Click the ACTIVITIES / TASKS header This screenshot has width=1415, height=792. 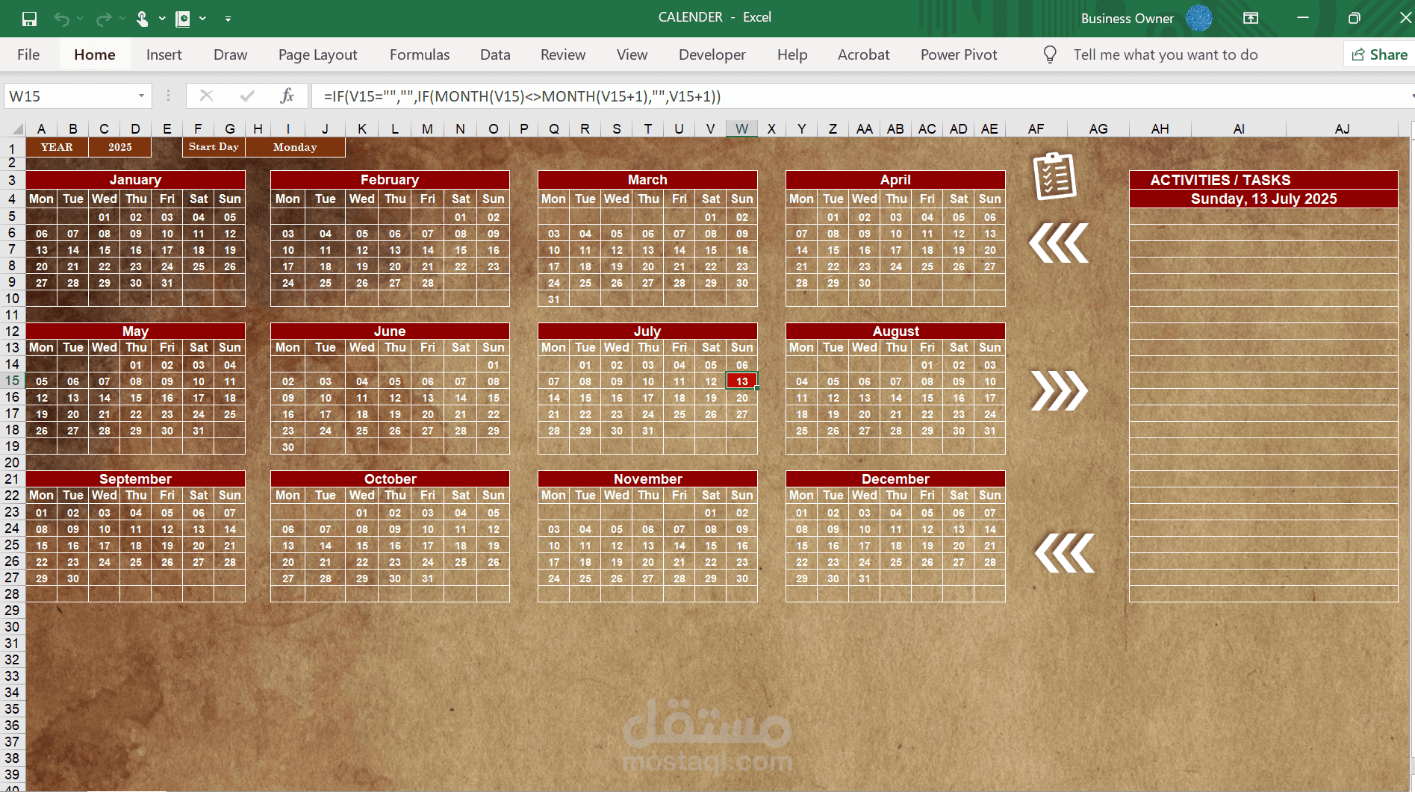(1263, 179)
